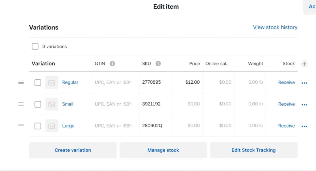Click the Edit Stock Tracking button
Viewport: 316px width, 171px height.
coord(254,150)
